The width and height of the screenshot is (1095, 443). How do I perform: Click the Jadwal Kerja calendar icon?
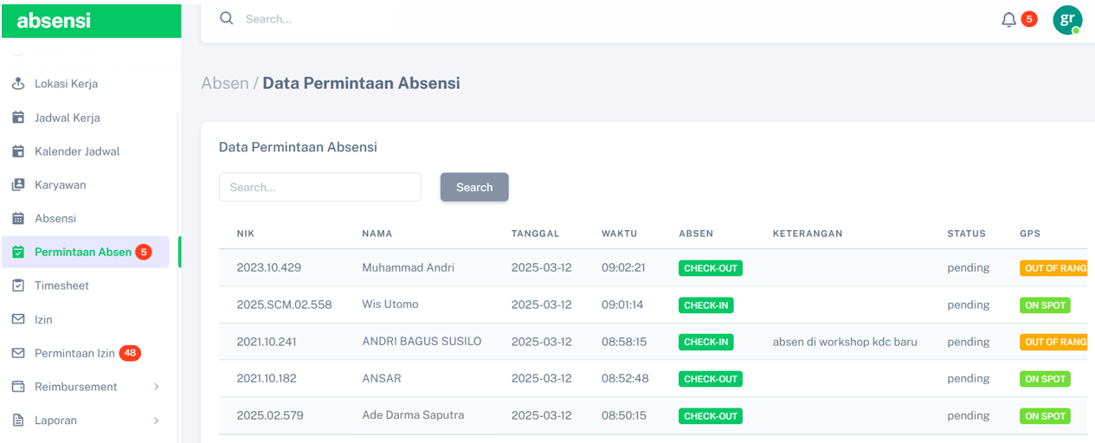click(18, 118)
